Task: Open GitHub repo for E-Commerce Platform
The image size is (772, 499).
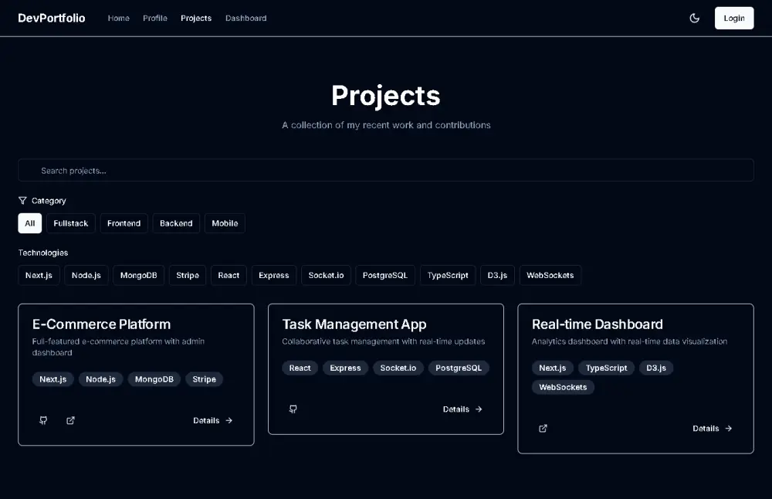Action: click(43, 420)
